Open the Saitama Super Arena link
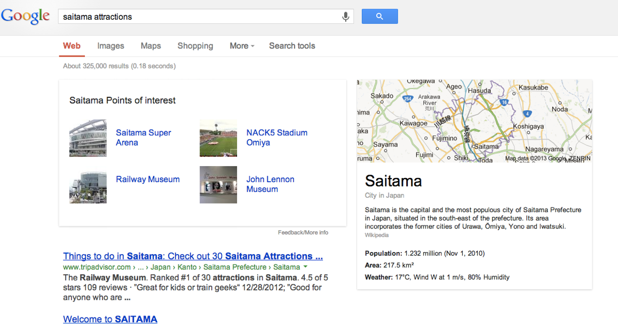Viewport: 618px width, 325px height. [x=144, y=137]
